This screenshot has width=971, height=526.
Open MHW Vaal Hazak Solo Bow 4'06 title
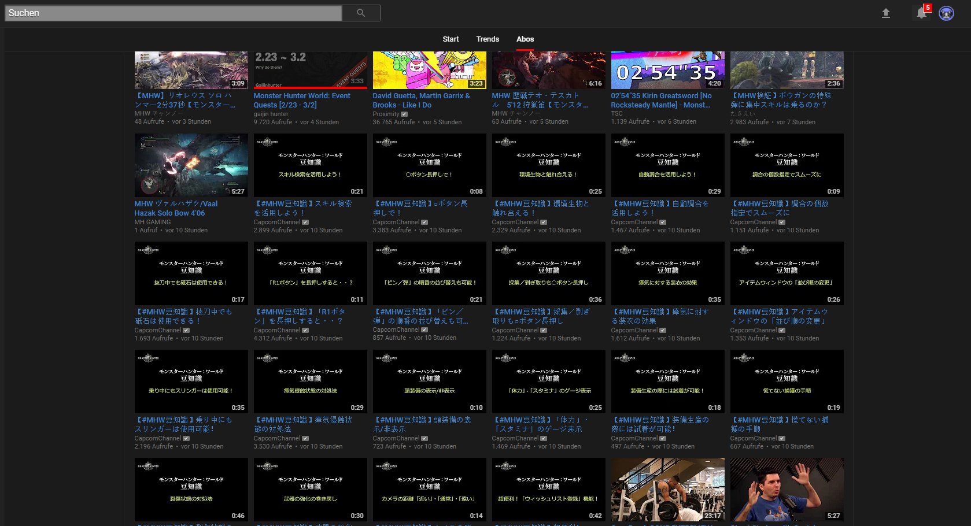[x=176, y=208]
